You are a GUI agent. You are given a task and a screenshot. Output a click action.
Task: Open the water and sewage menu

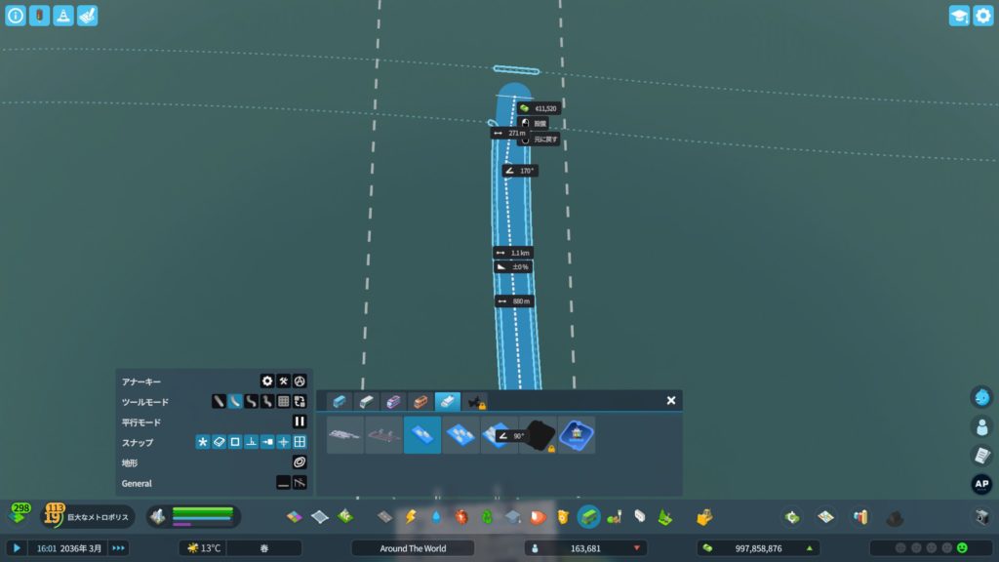(436, 516)
